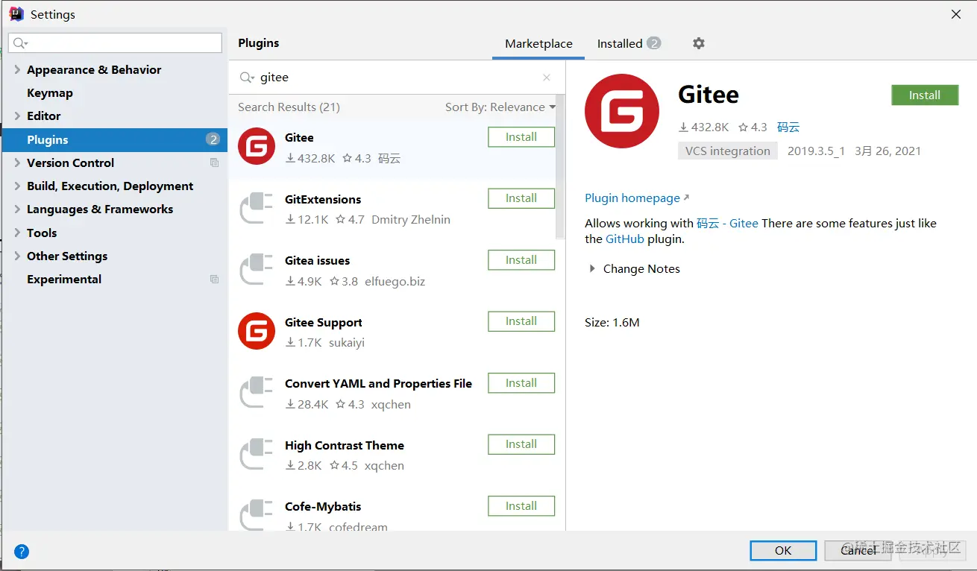
Task: Clear the gitee search text
Action: coord(547,78)
